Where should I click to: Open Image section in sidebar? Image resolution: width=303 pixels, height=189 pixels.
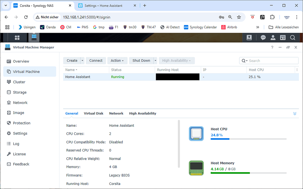[30, 113]
